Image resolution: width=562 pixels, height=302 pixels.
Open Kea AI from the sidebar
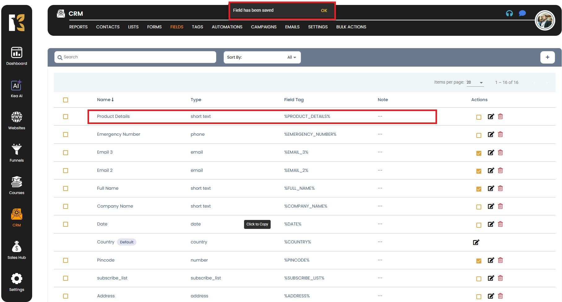[16, 89]
